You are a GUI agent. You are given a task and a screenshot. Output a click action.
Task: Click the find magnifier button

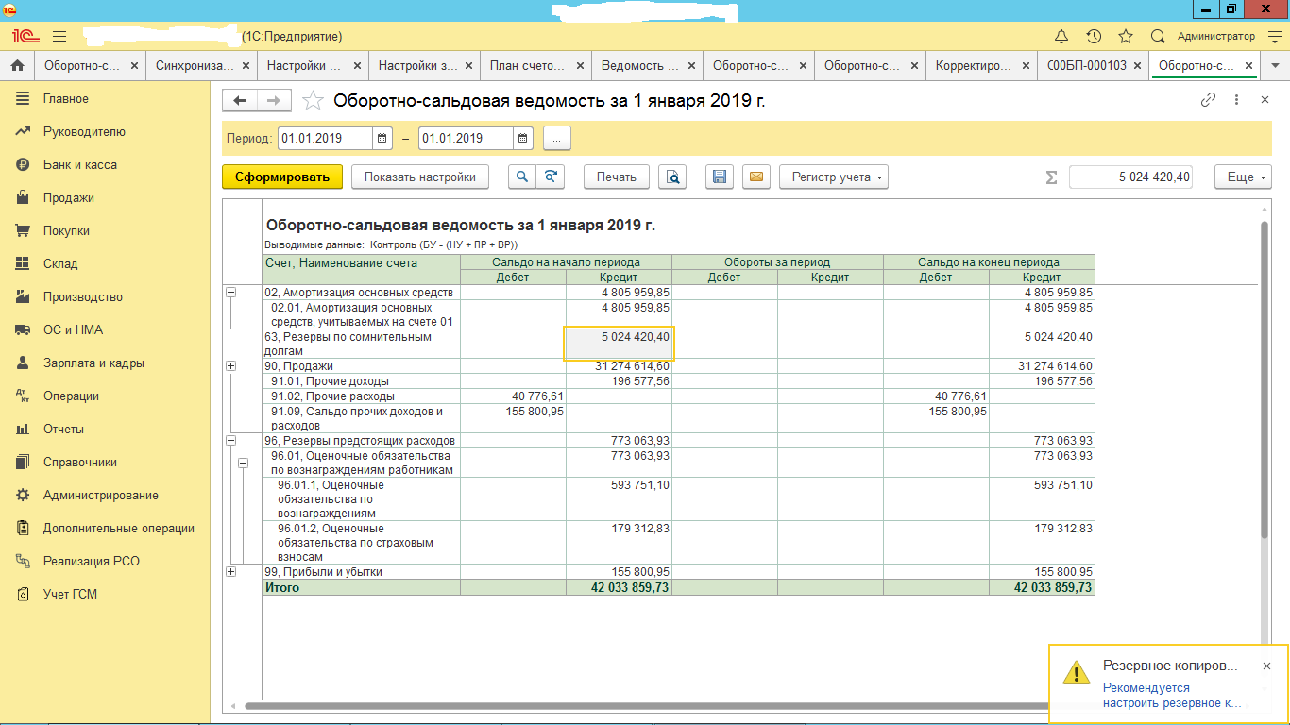click(x=521, y=177)
